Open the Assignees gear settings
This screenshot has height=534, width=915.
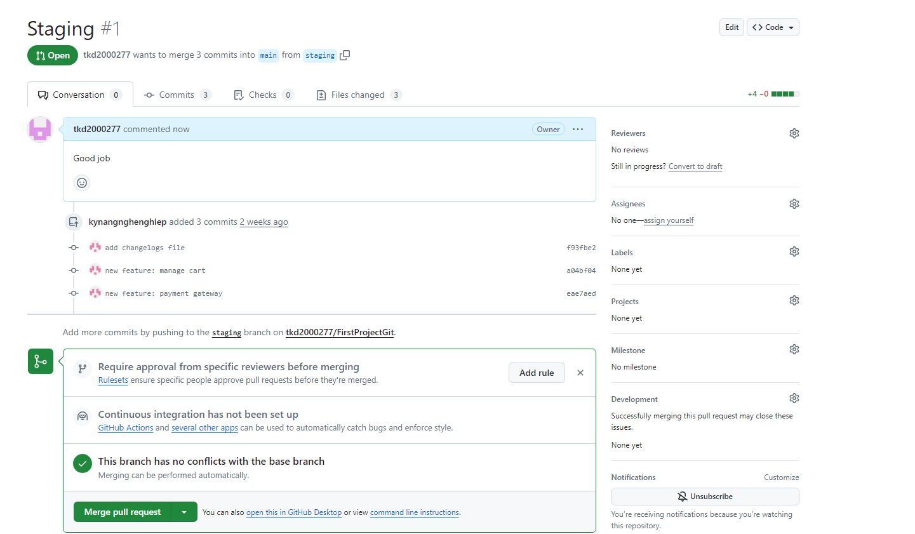[x=794, y=204]
